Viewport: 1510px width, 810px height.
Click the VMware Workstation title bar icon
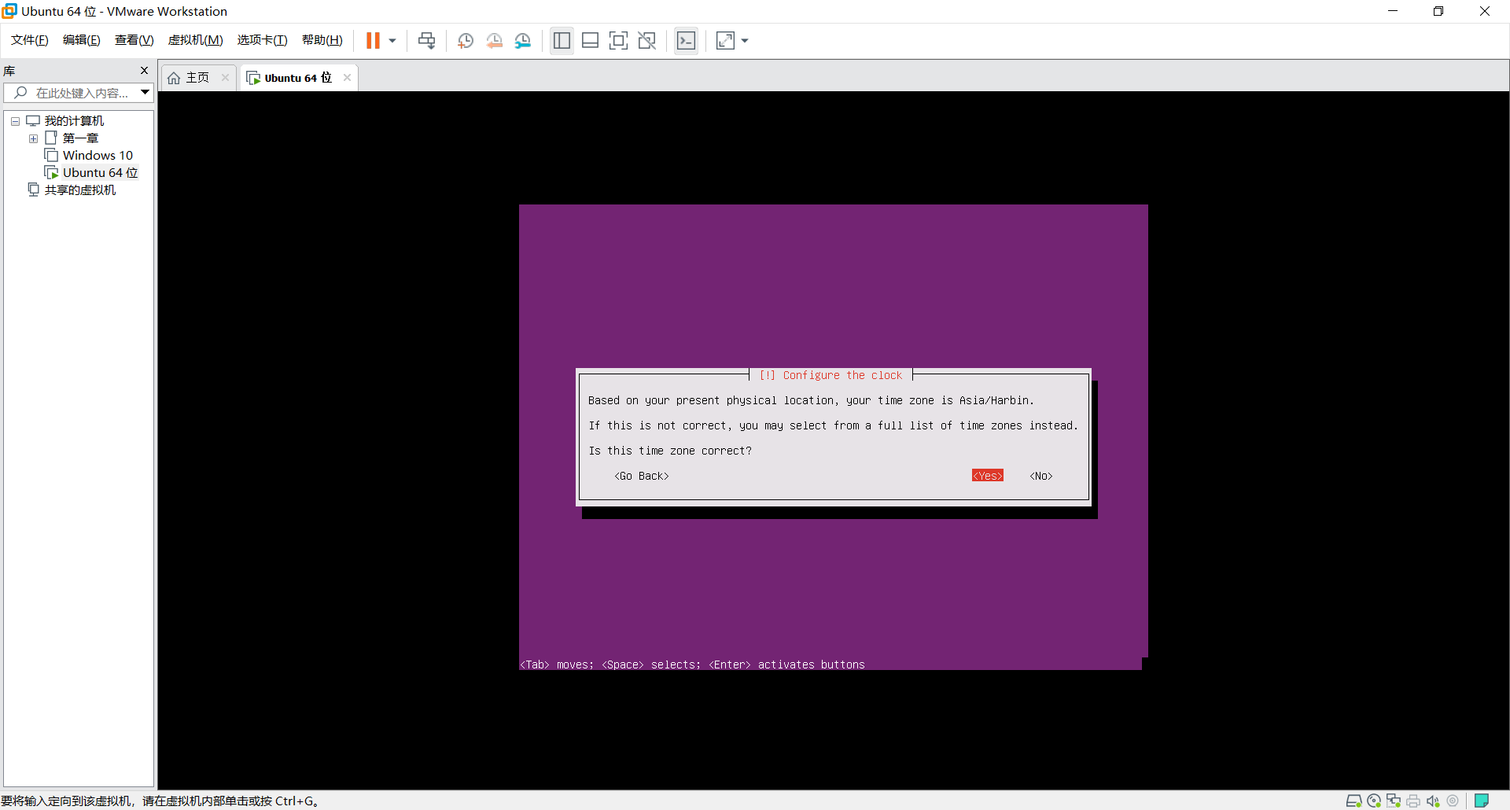pos(9,11)
